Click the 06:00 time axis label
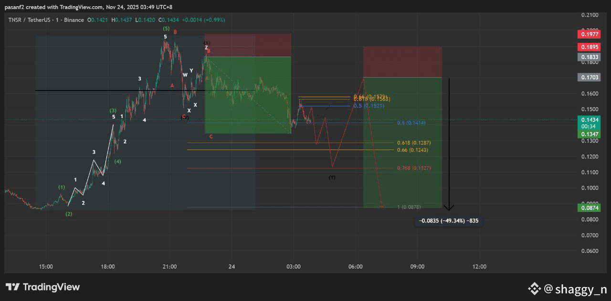The height and width of the screenshot is (301, 611). tap(356, 267)
